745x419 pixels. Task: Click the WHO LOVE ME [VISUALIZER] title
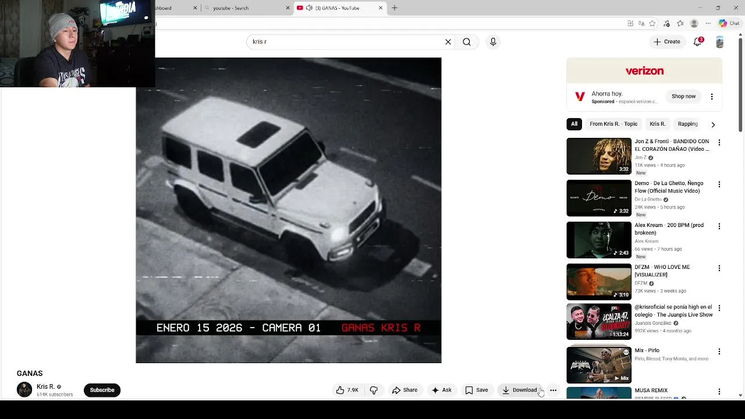click(x=662, y=271)
